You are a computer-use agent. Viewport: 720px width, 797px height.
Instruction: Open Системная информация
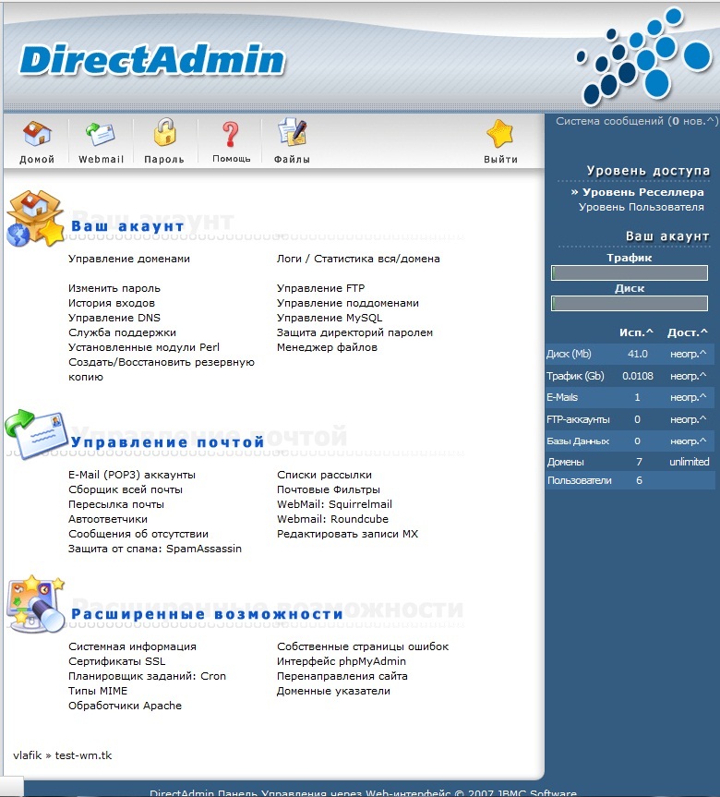pyautogui.click(x=132, y=646)
